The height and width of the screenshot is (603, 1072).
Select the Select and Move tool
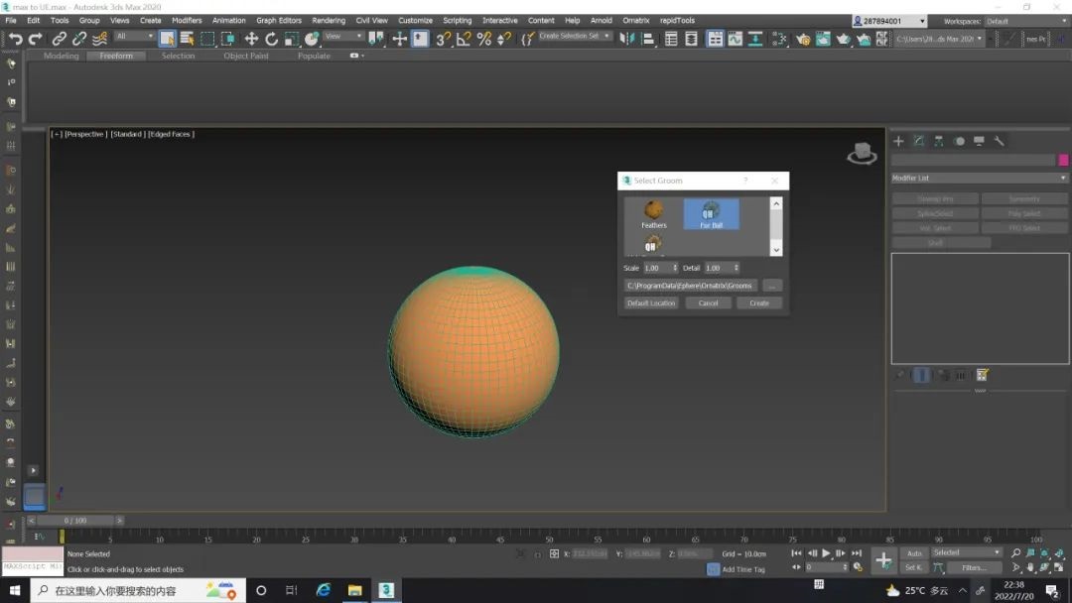(x=251, y=39)
